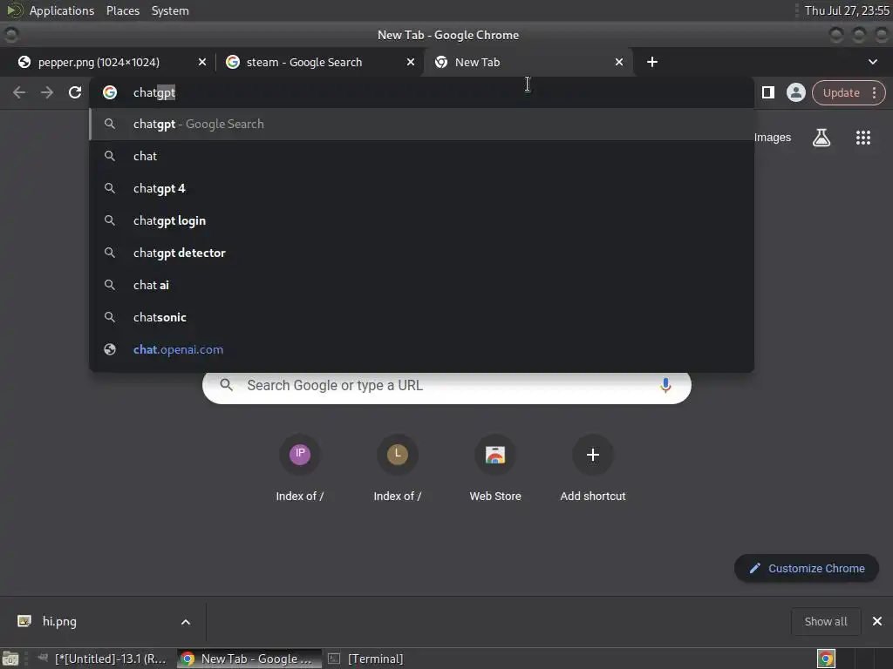
Task: Open the side panel icon
Action: 767,92
